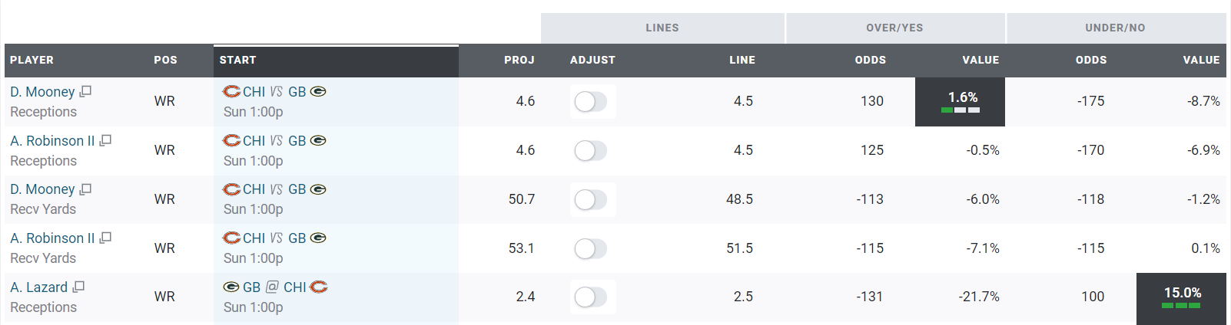The image size is (1231, 325).
Task: Select the 15.0% under value cell
Action: [x=1181, y=297]
